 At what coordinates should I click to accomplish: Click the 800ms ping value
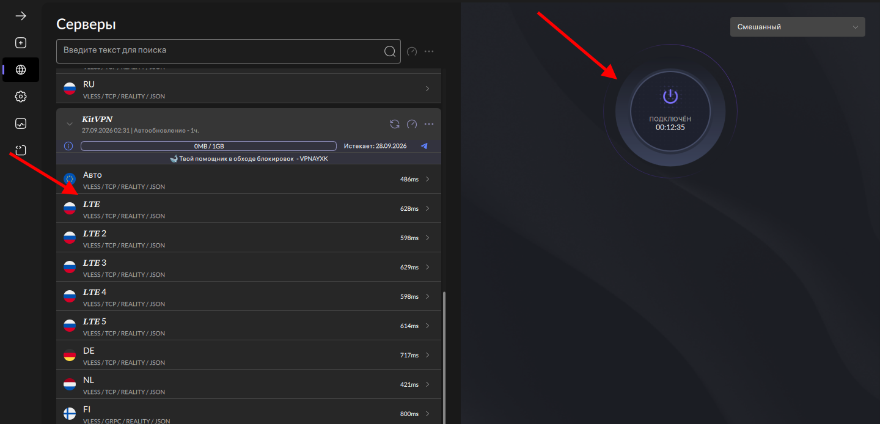pyautogui.click(x=409, y=414)
